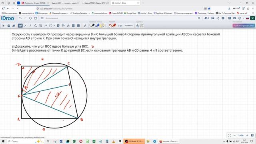Open the magnifier zoom search icon
The image size is (256, 144).
pyautogui.click(x=199, y=18)
